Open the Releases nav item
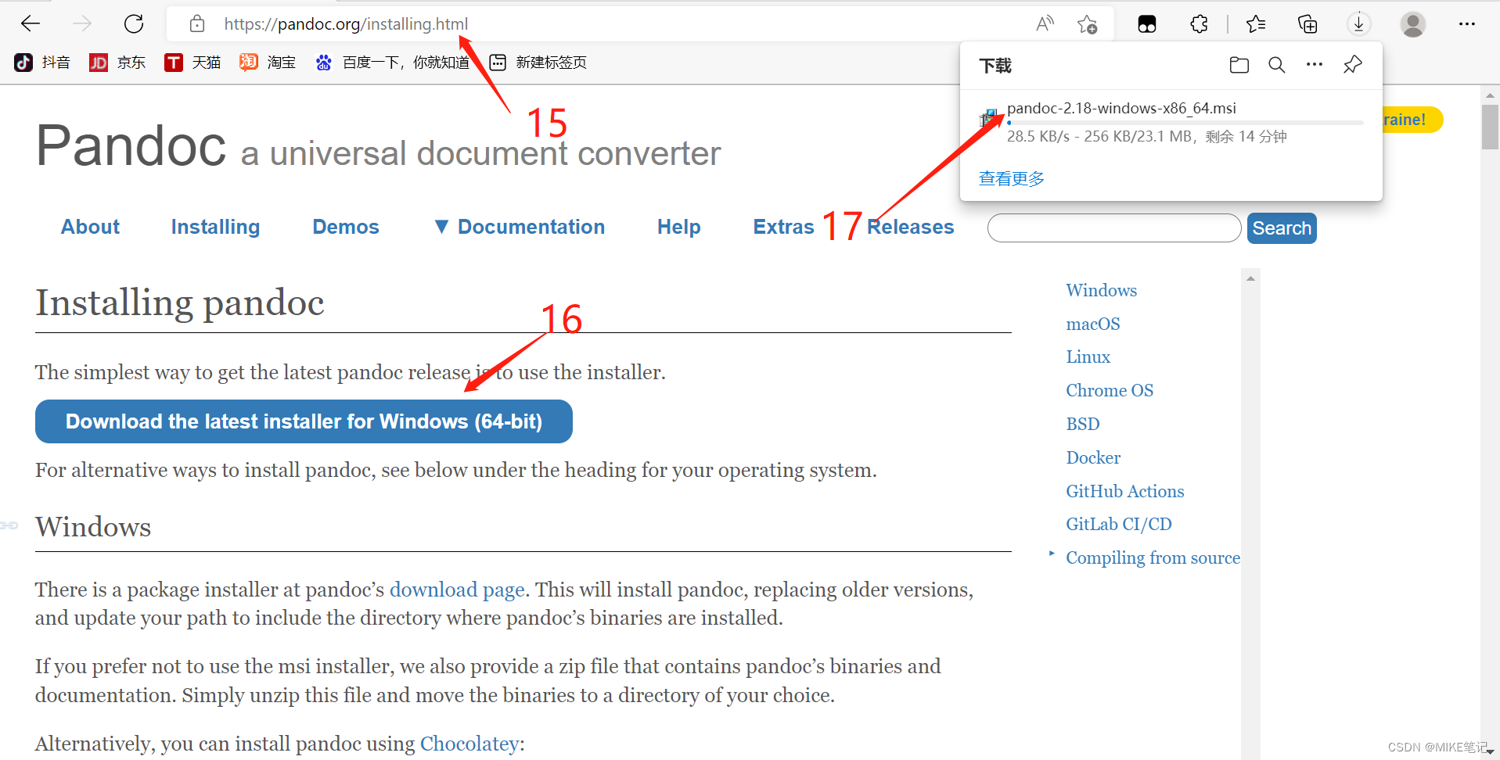Screen dimensions: 1500x760 click(x=910, y=227)
